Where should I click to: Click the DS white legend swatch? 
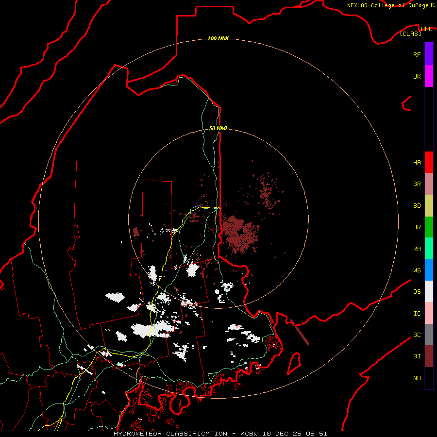click(x=429, y=291)
